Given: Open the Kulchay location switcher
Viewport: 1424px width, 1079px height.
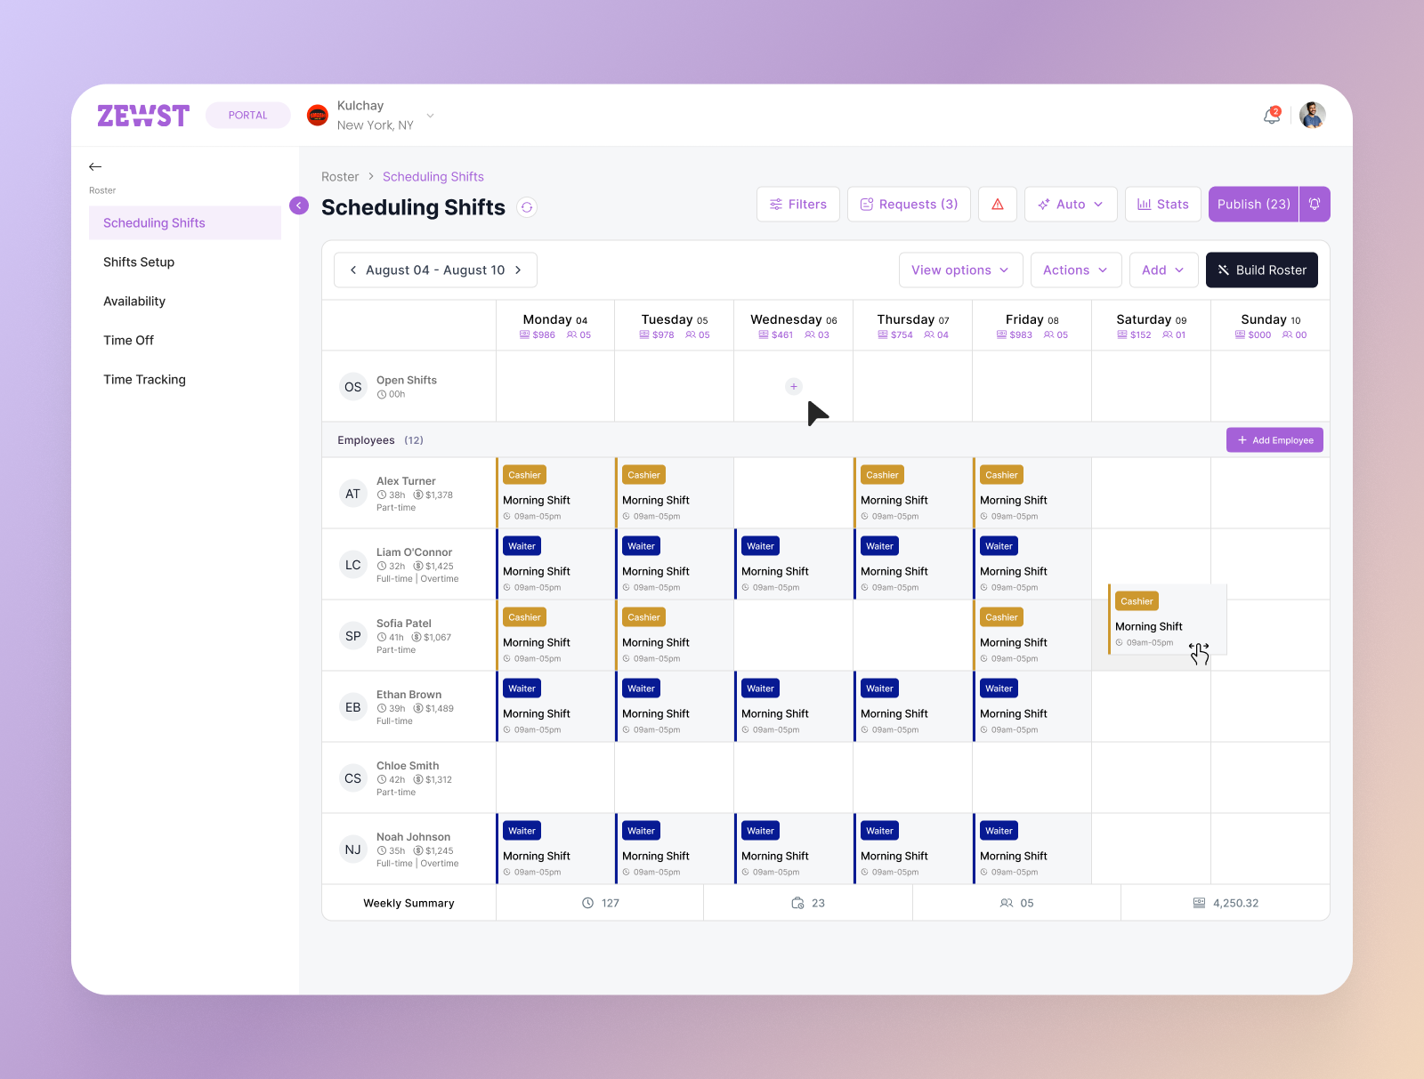Looking at the screenshot, I should pos(430,115).
